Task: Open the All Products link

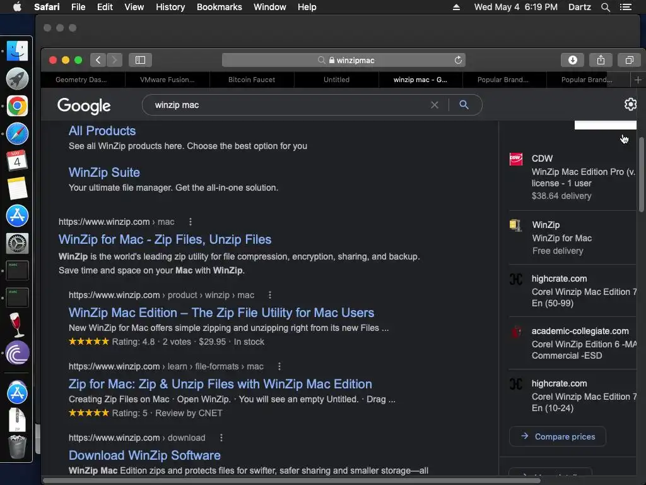Action: [x=102, y=131]
